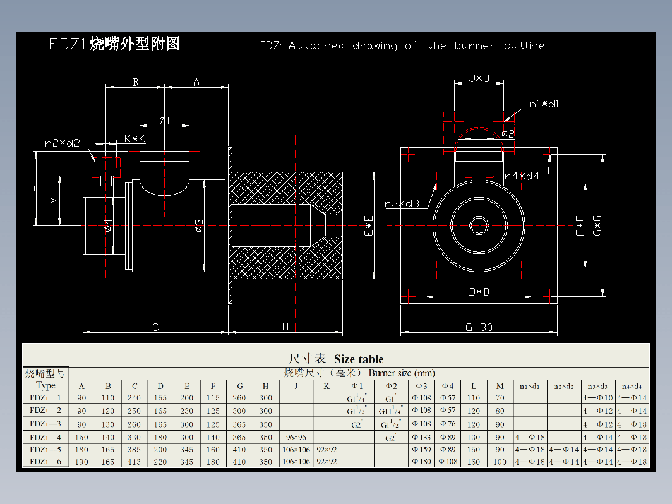Click the 'M' vertical dimension label in the drawing

[x=54, y=200]
